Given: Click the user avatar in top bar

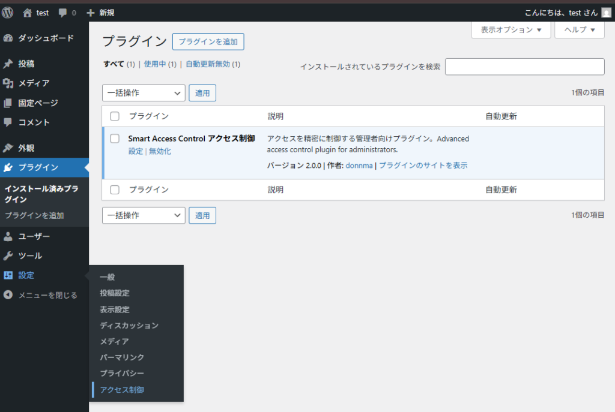Looking at the screenshot, I should click(x=606, y=13).
